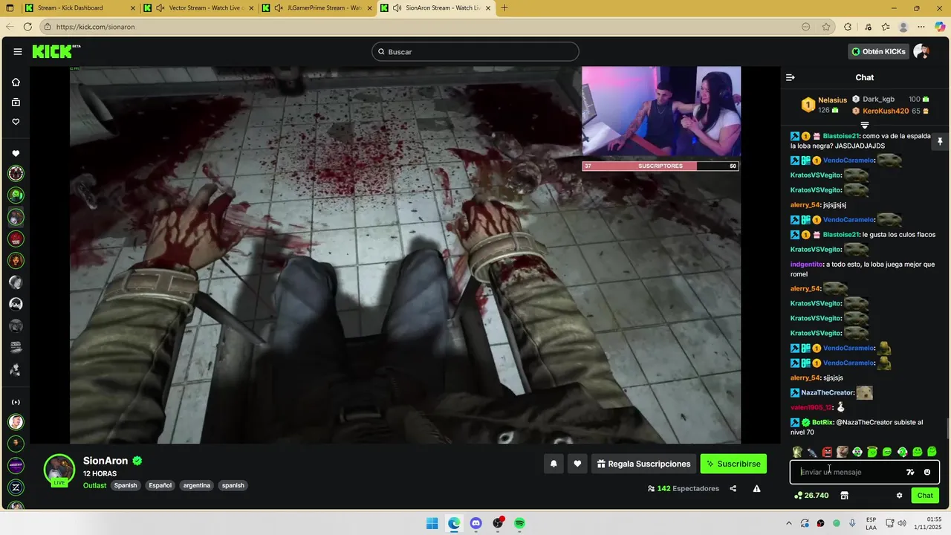This screenshot has height=535, width=951.
Task: Switch to Vector Stream tab
Action: point(197,8)
